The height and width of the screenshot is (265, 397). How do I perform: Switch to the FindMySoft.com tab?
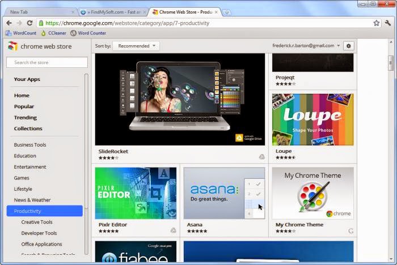tap(113, 12)
